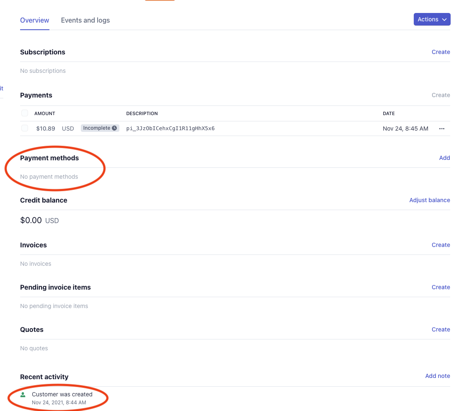This screenshot has width=459, height=411.
Task: Click the Adjust balance link
Action: (430, 200)
